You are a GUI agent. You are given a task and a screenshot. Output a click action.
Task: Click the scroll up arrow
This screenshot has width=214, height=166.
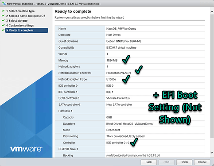(x=212, y=12)
